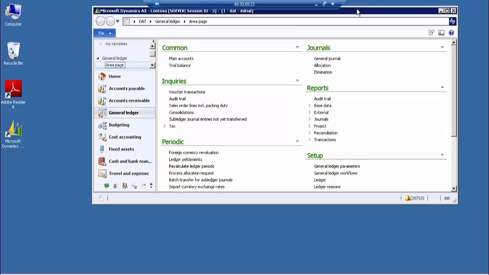Screen dimensions: 489x275
Task: Collapse the Reports section
Action: (442, 87)
